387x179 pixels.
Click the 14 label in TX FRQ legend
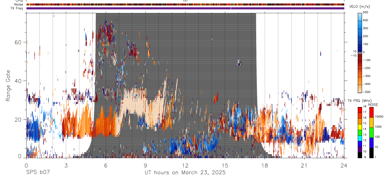pos(365,129)
